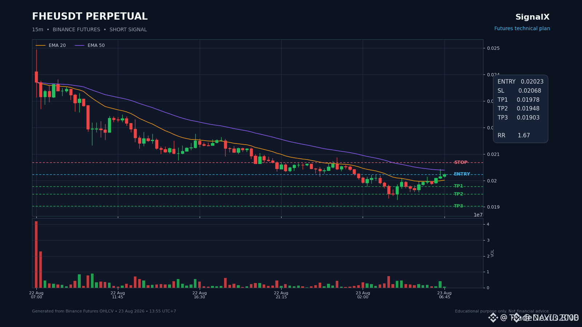Select the "TP2 0.01948" row in the plan box
The width and height of the screenshot is (582, 327).
[519, 109]
